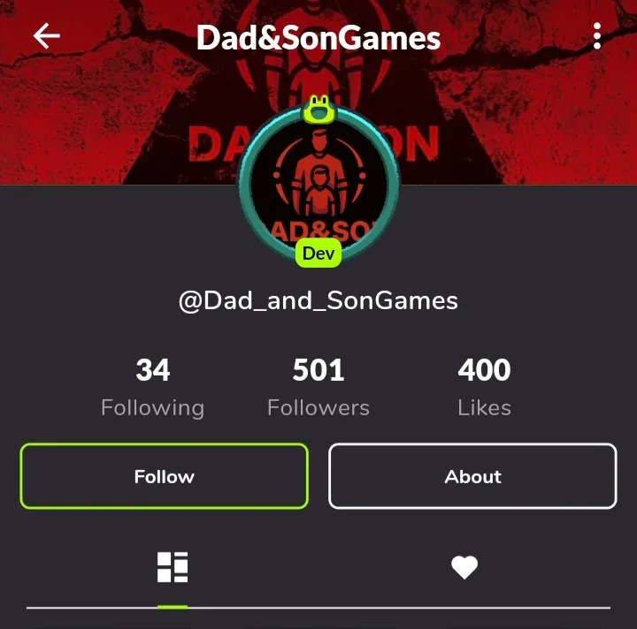Tap the 501 followers count

click(x=318, y=370)
